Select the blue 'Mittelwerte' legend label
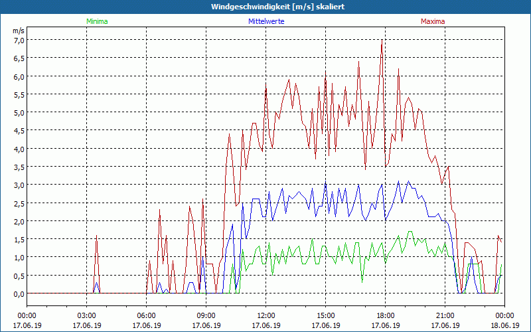Screen dimensions: 531x332 tap(266, 21)
